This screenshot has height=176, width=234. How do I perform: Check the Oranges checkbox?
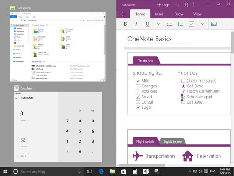(x=138, y=86)
